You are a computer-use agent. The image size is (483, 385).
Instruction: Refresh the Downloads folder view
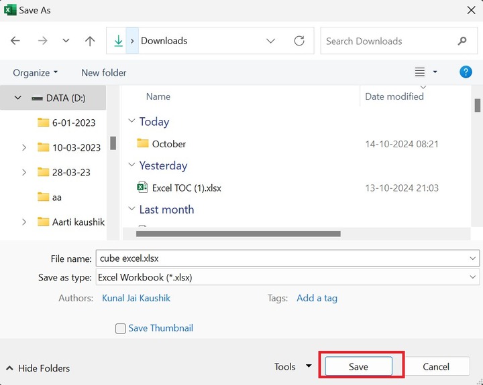coord(299,41)
